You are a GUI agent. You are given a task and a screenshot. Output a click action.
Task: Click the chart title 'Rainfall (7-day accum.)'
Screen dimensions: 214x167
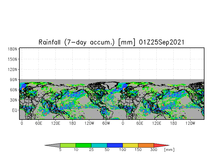pos(76,42)
